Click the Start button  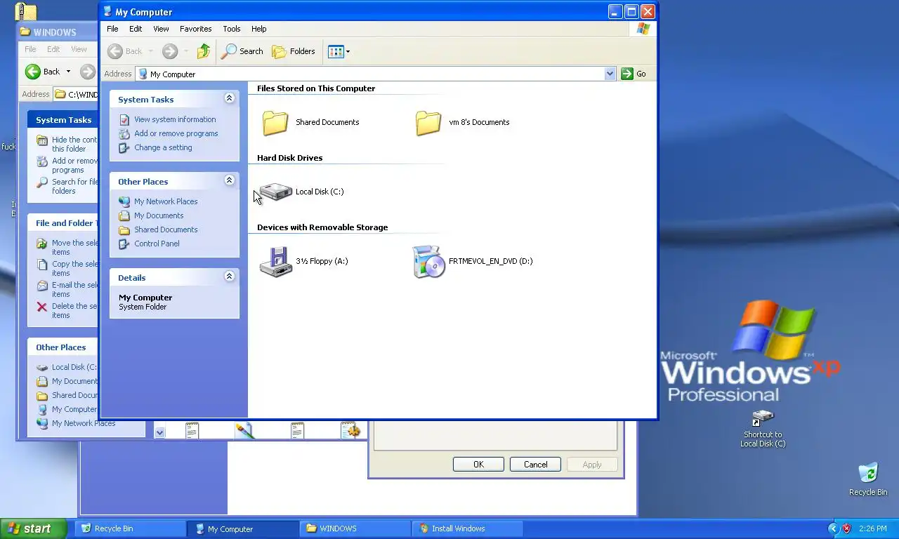(x=33, y=528)
